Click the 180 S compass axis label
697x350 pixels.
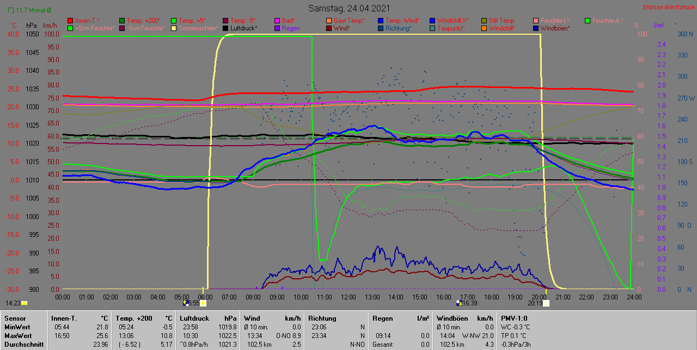pos(685,161)
